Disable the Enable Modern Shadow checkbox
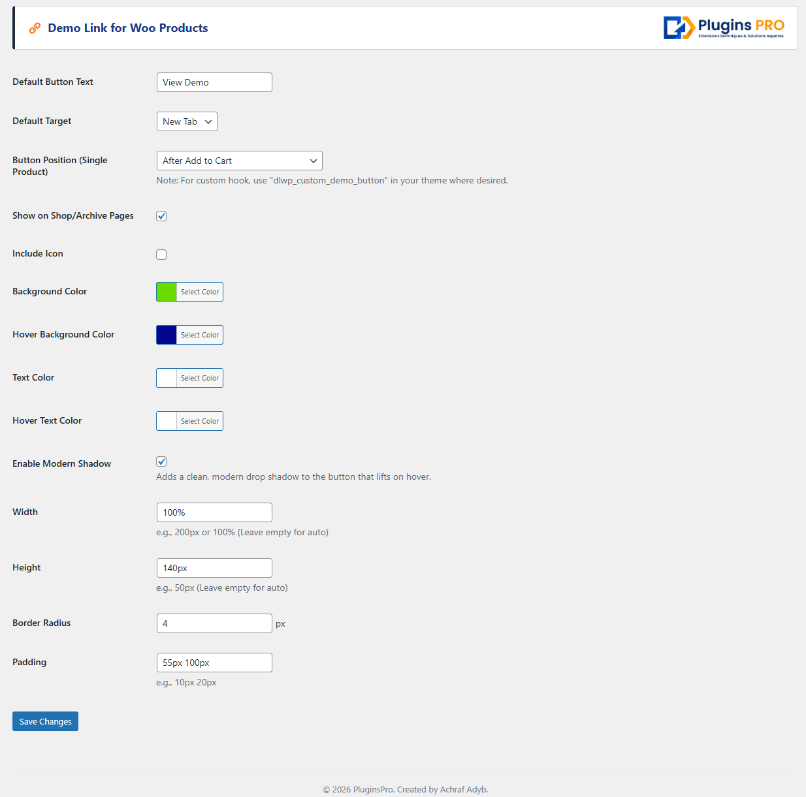Image resolution: width=806 pixels, height=797 pixels. pyautogui.click(x=161, y=461)
